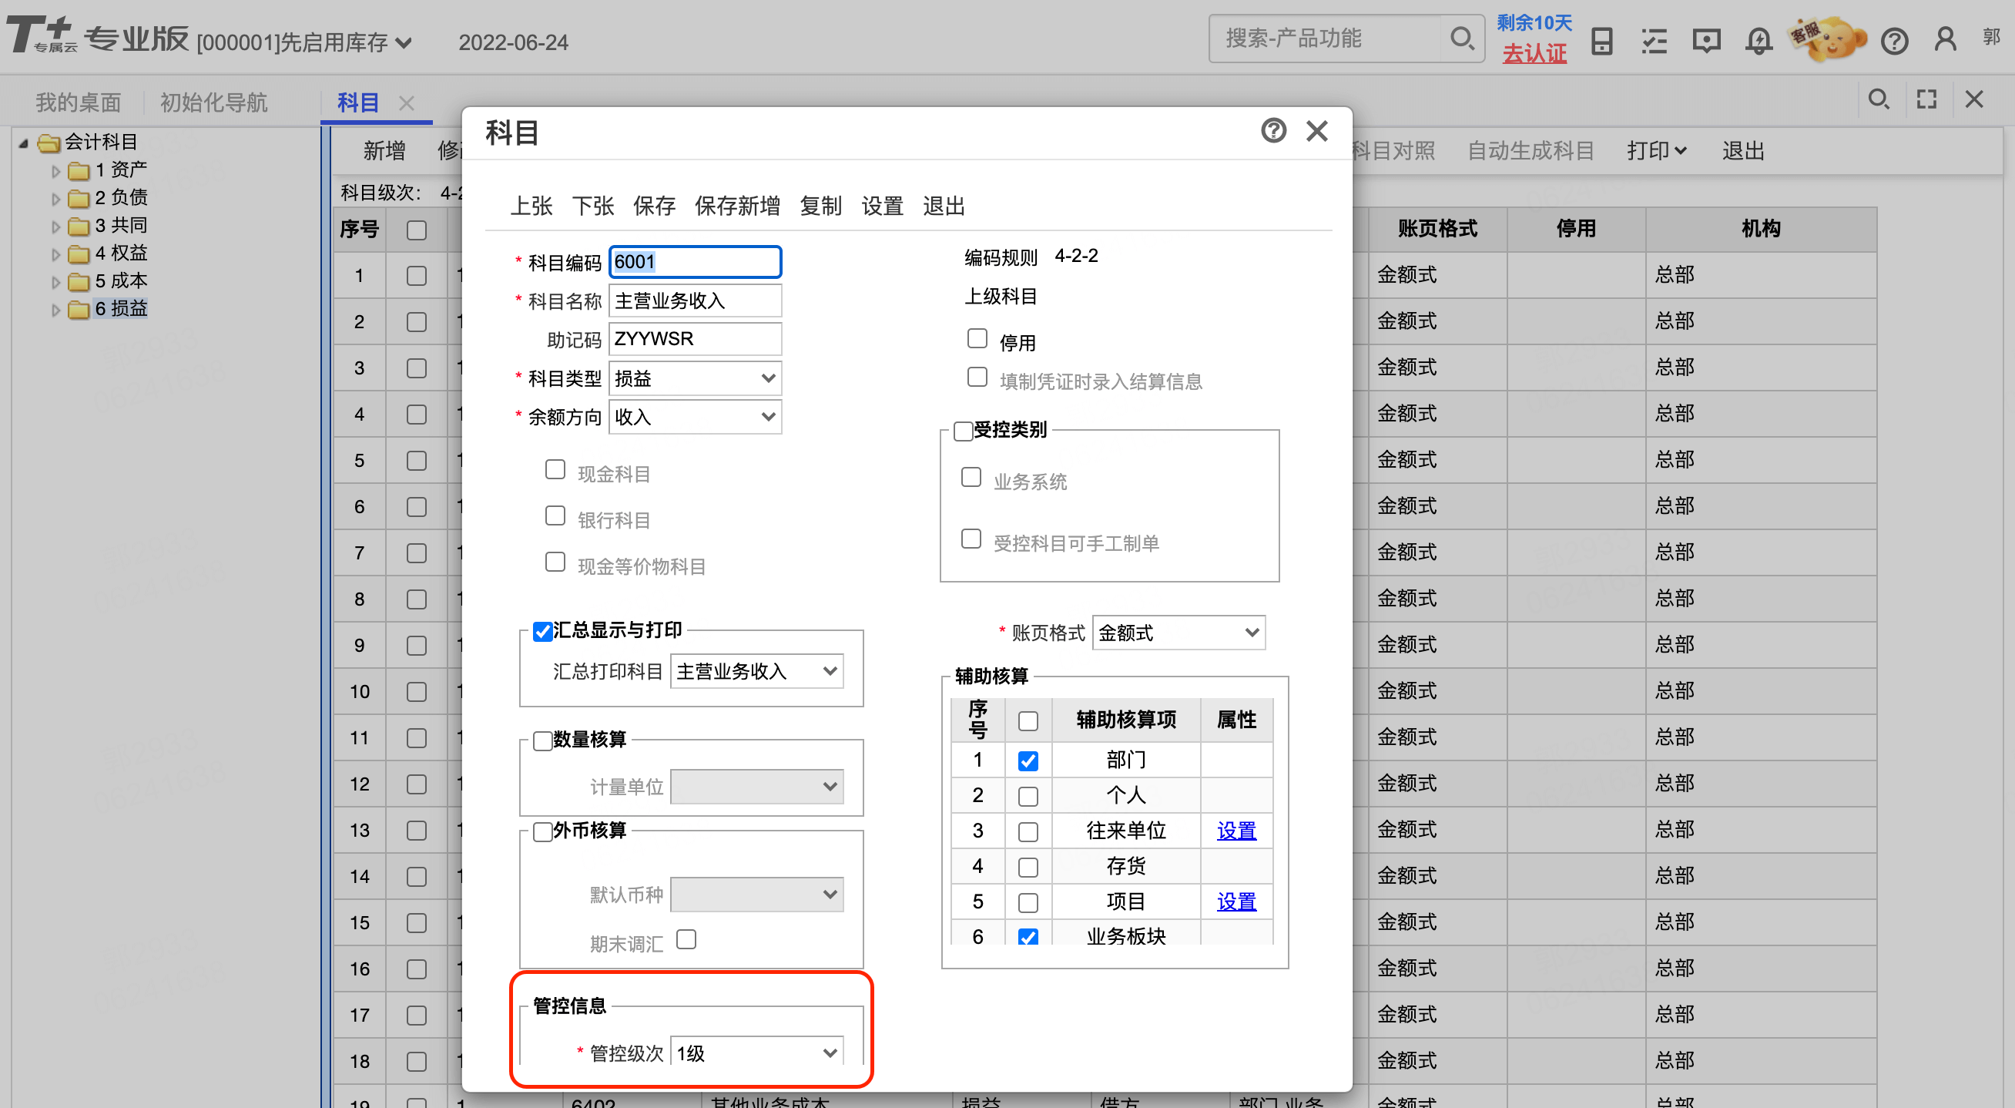The width and height of the screenshot is (2015, 1108).
Task: Open the 账页格式 dropdown showing 金额式
Action: click(x=1178, y=633)
